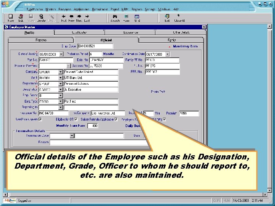Viewport: 275px width, 206px height.
Task: Go to First record arrow icon
Action: coord(64,16)
